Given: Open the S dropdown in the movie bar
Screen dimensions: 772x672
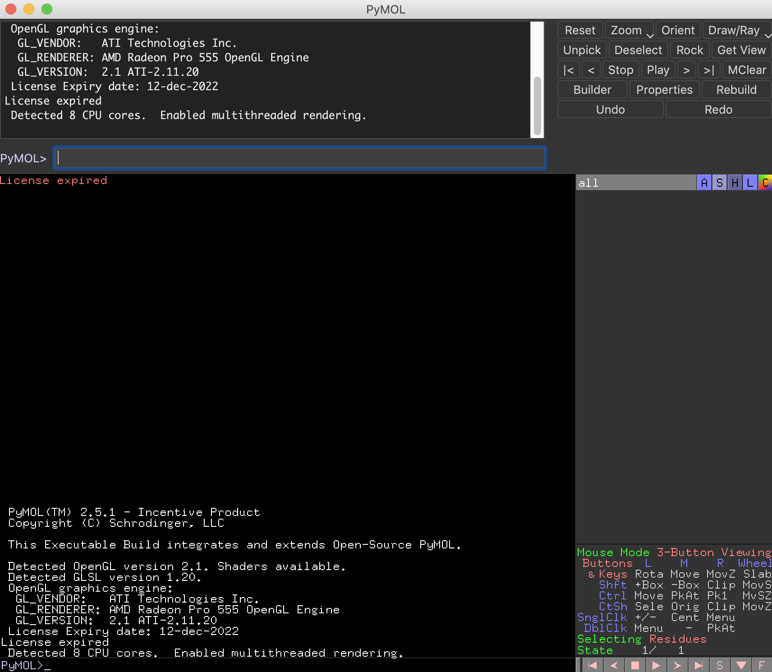Looking at the screenshot, I should tap(720, 665).
